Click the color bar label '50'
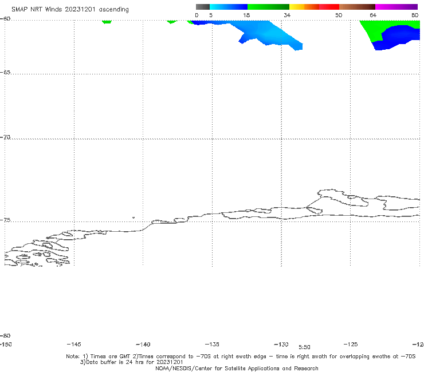The height and width of the screenshot is (372, 424). (339, 15)
